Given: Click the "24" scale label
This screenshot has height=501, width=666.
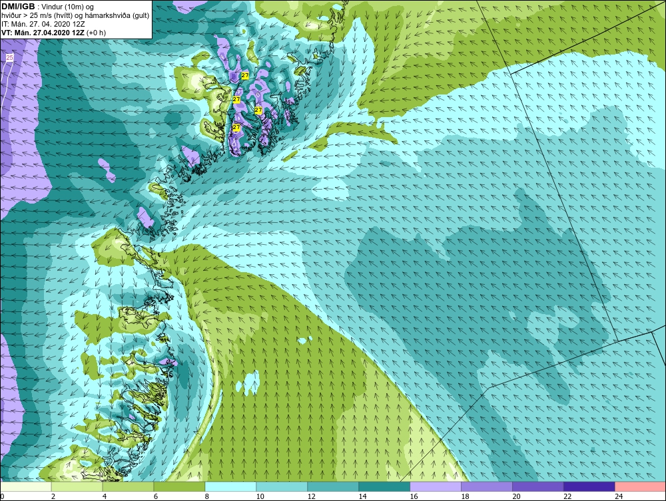Looking at the screenshot, I should point(619,496).
